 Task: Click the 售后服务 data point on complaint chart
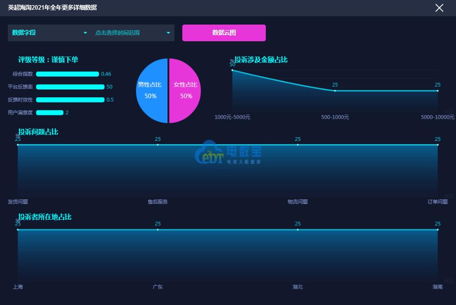point(158,145)
